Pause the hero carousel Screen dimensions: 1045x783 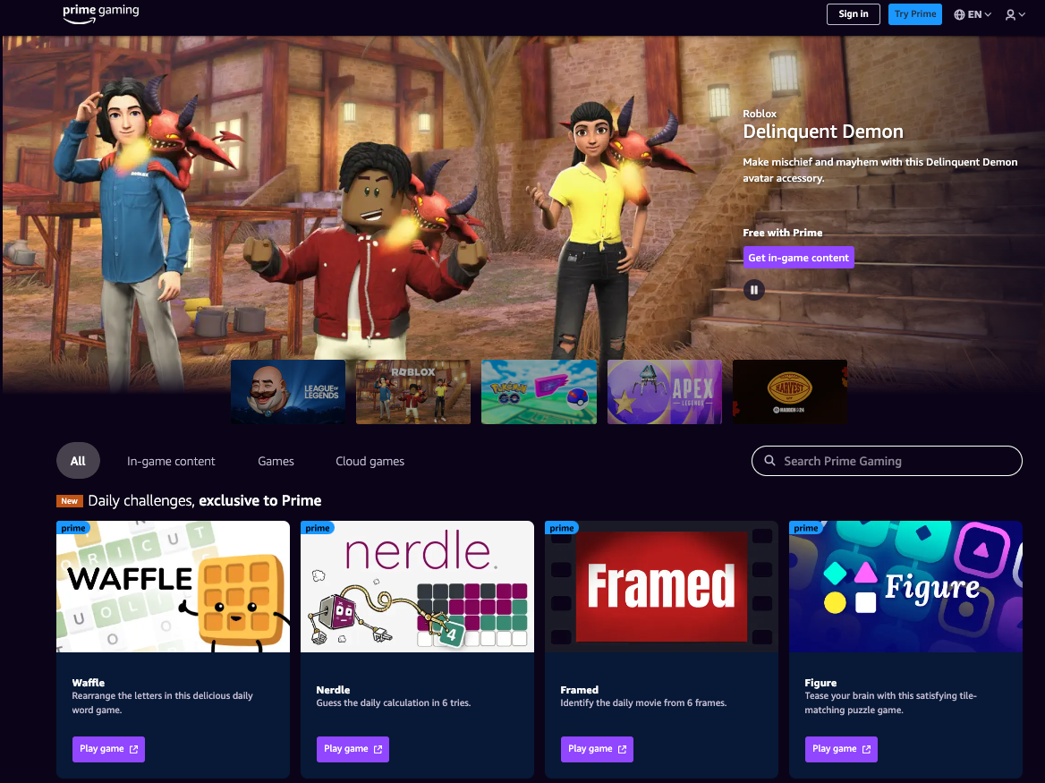pos(753,290)
